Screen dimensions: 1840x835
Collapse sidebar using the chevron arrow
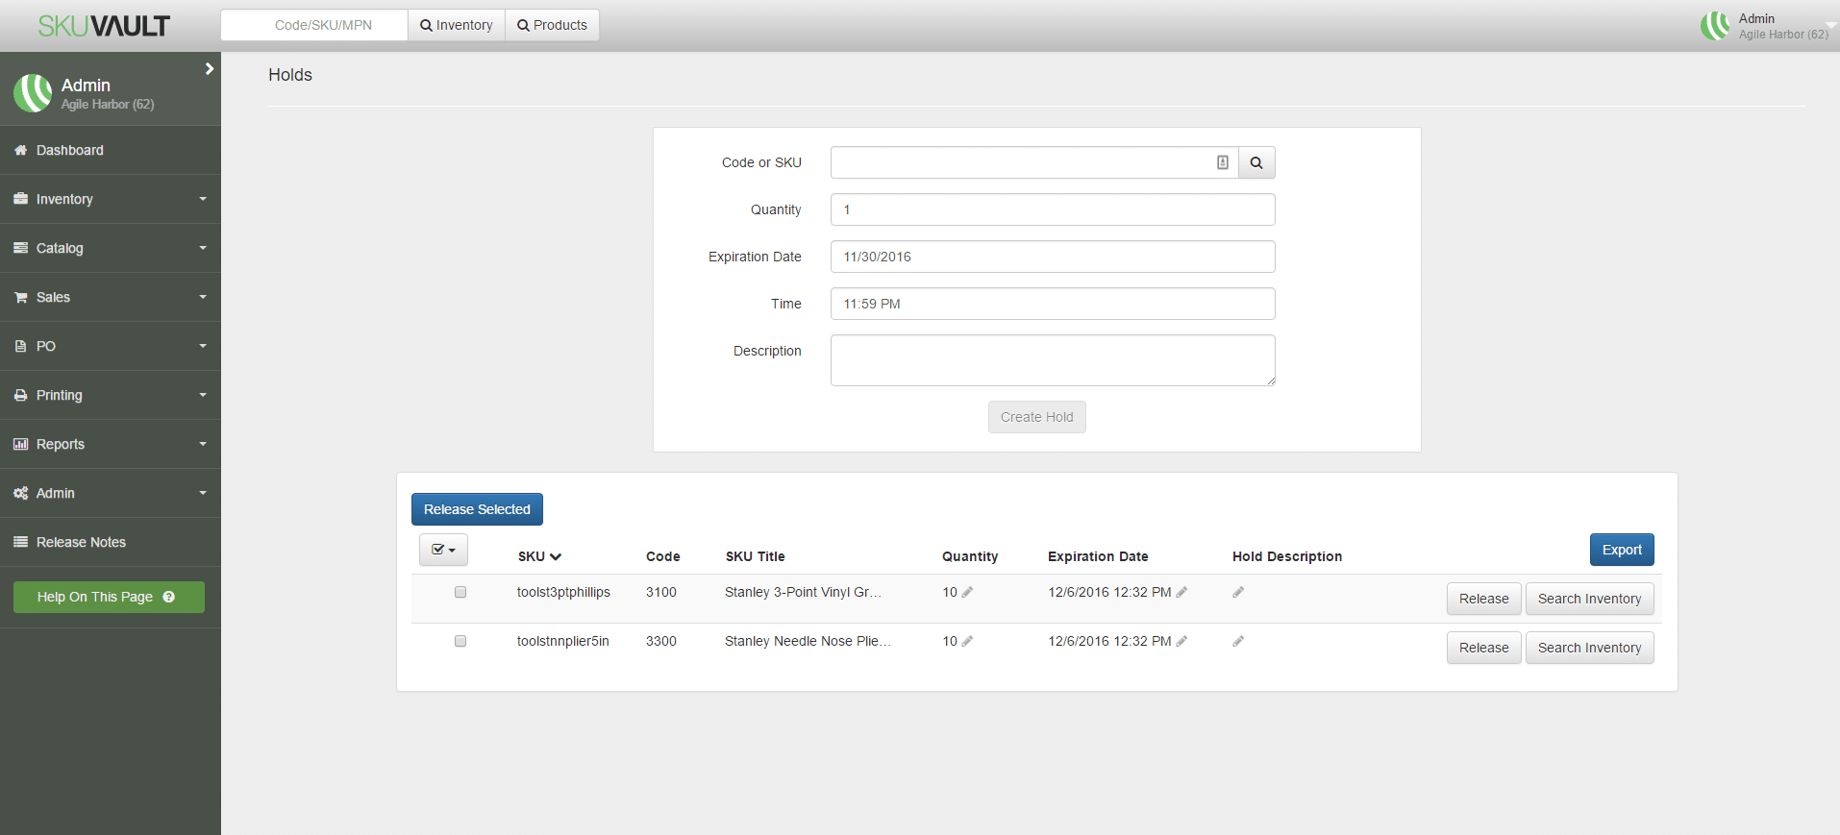209,69
